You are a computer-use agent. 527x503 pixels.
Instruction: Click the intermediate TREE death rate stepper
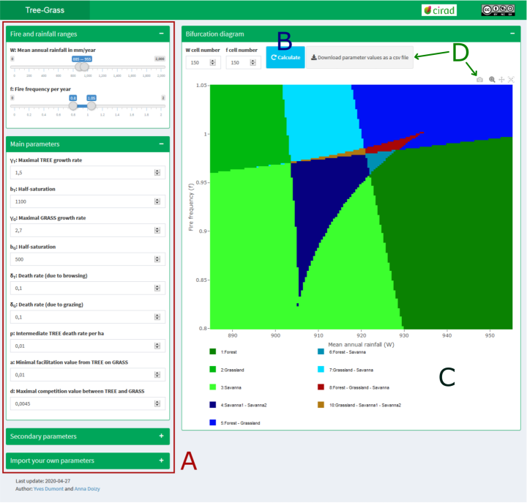point(157,346)
